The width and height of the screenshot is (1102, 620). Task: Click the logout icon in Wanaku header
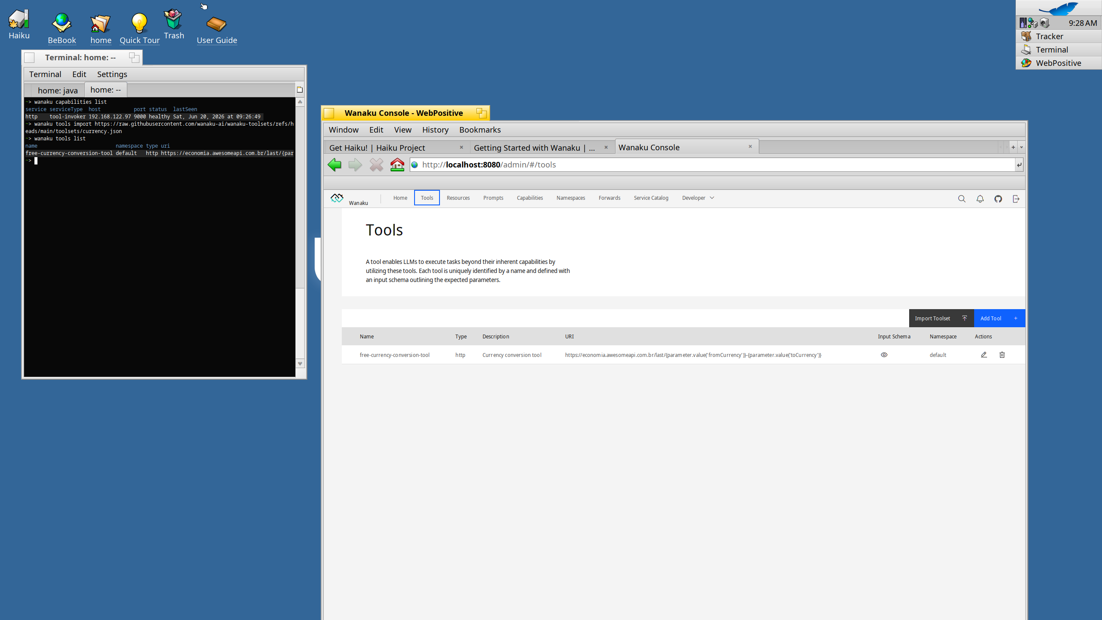(1016, 198)
